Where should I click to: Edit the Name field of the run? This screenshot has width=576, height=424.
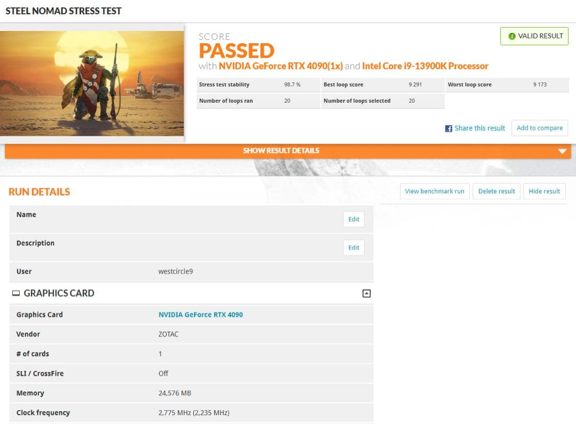tap(354, 219)
